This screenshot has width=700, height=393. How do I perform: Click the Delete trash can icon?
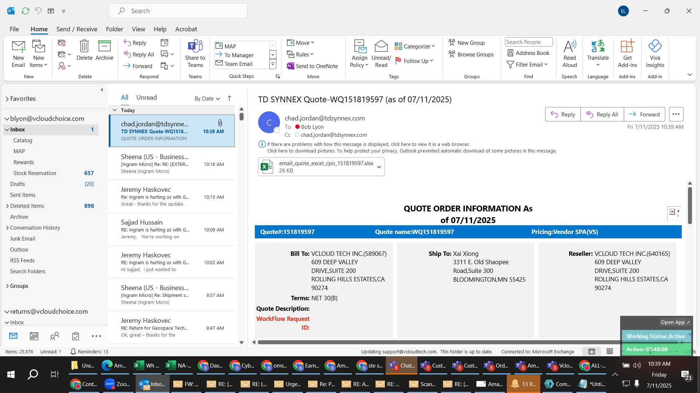[x=84, y=50]
